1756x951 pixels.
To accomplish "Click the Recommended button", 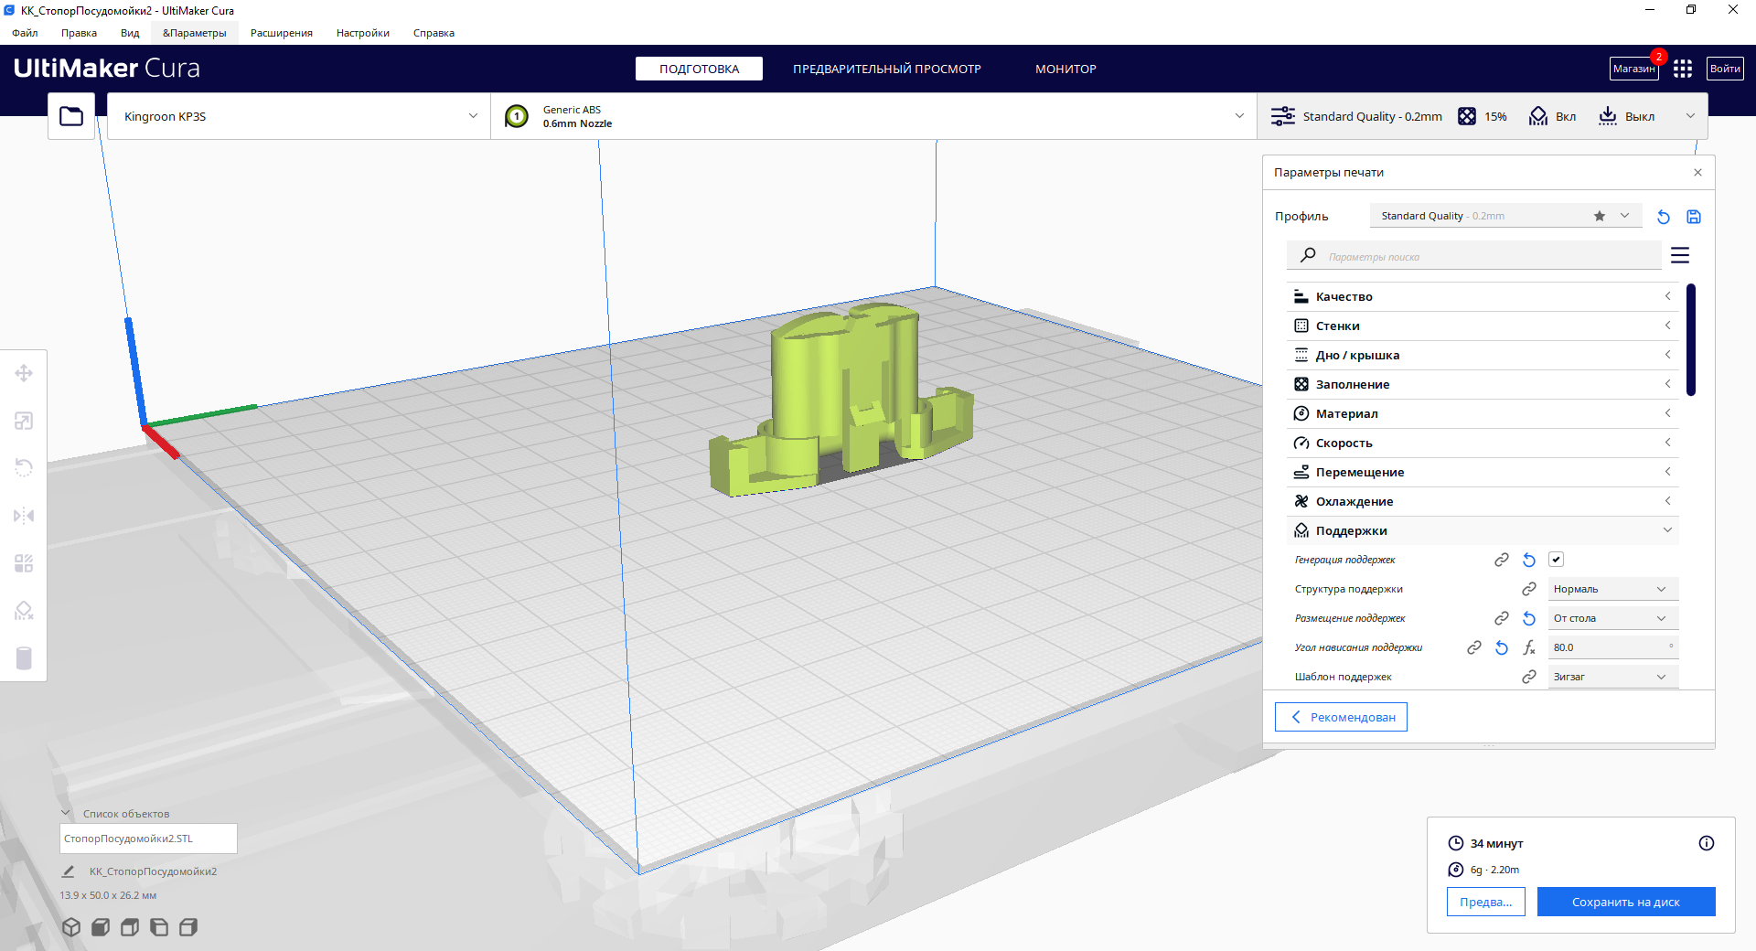I will pyautogui.click(x=1341, y=717).
